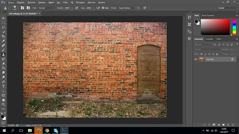Open the Renk panel flyout menu
This screenshot has height=134, width=239.
(237, 16)
